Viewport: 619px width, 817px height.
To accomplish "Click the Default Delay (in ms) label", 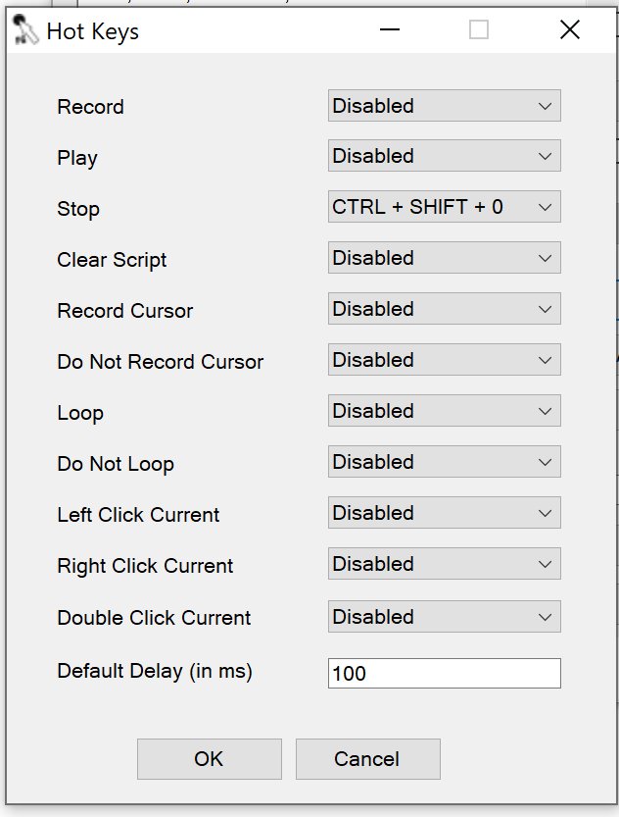I will 155,672.
